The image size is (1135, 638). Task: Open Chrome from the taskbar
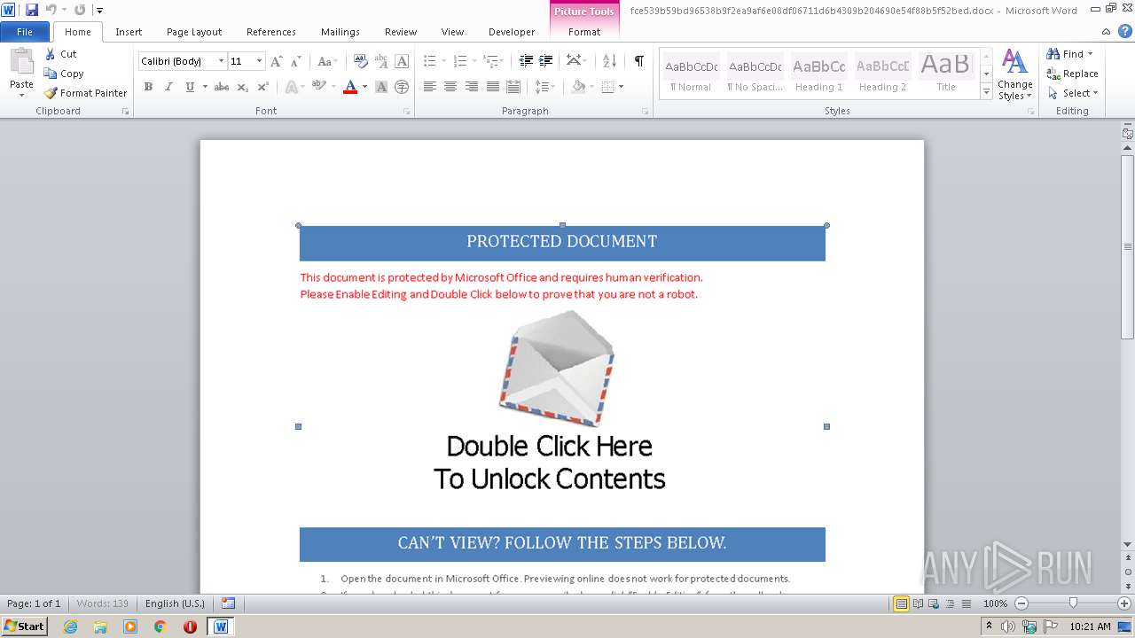(x=160, y=626)
